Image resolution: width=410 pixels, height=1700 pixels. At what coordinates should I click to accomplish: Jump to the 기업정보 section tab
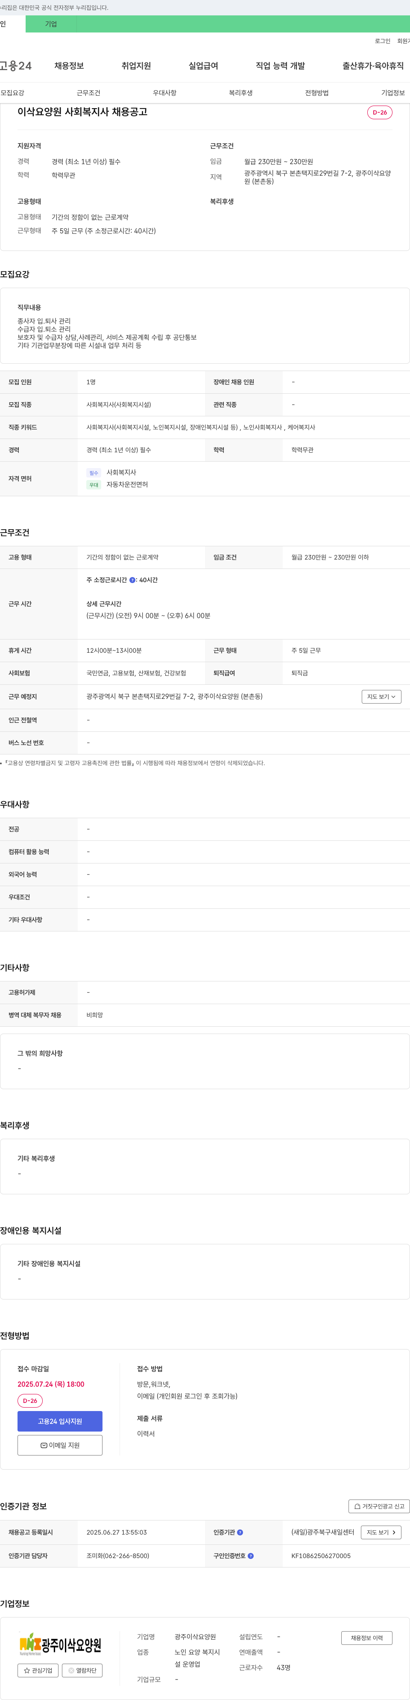pyautogui.click(x=393, y=93)
